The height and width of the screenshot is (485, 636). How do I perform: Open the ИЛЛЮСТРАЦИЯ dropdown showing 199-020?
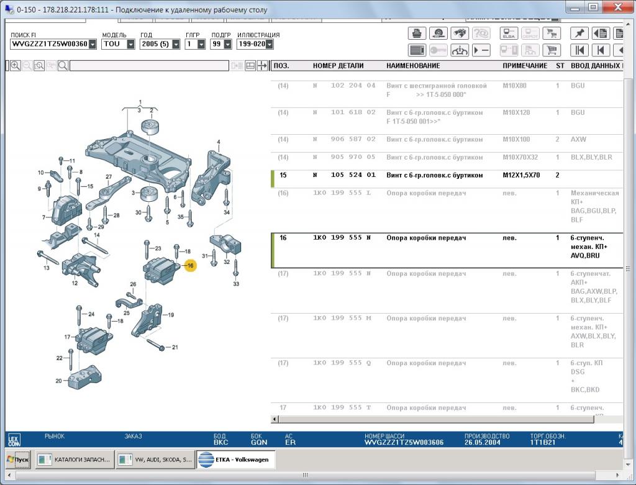tap(270, 44)
